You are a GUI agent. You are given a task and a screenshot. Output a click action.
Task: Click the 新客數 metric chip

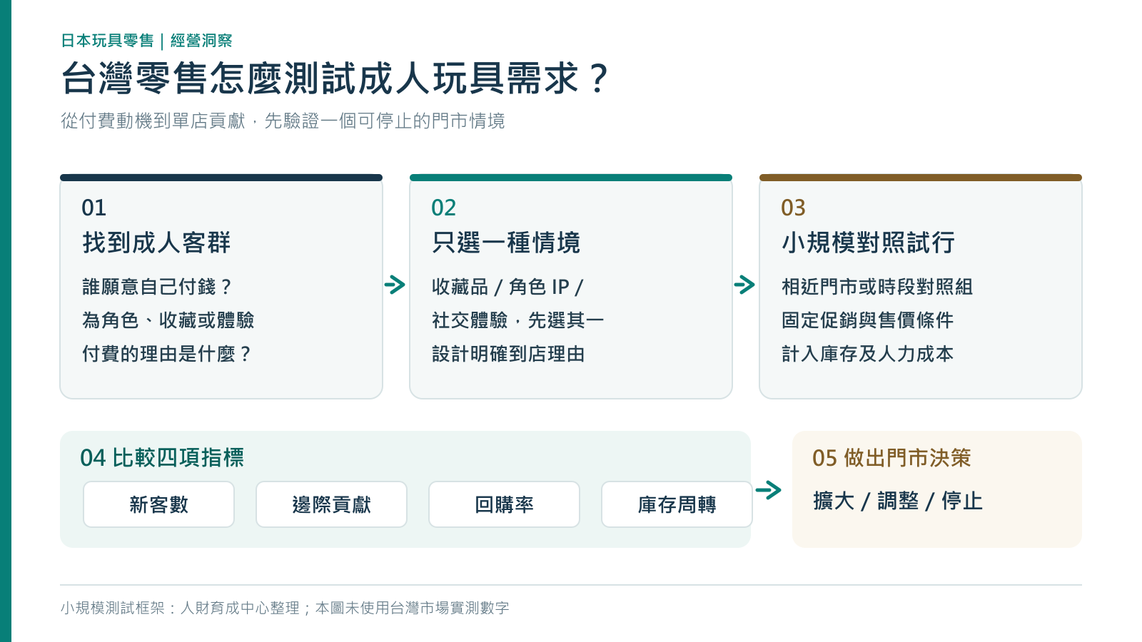point(158,504)
